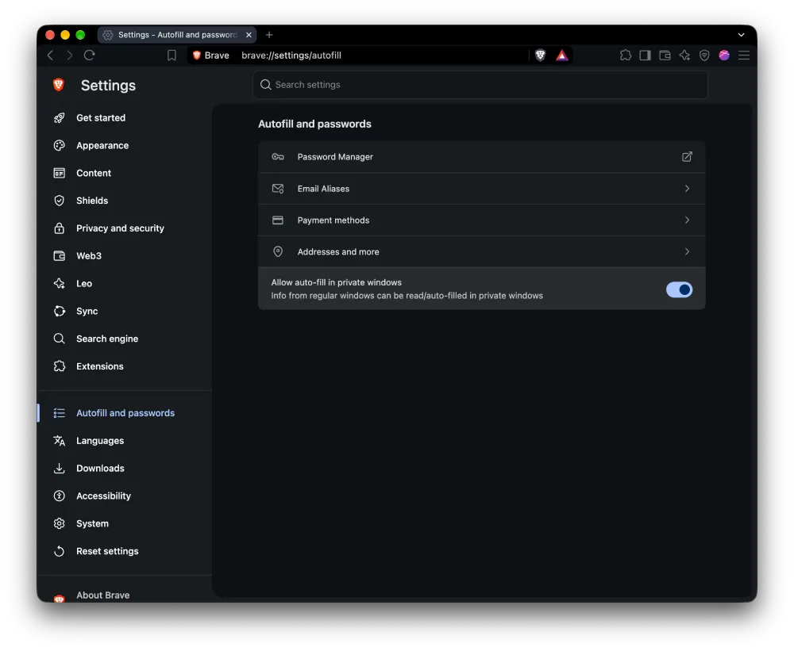Screen dimensions: 794x651
Task: Click the magnifier icon in Search settings
Action: point(265,85)
